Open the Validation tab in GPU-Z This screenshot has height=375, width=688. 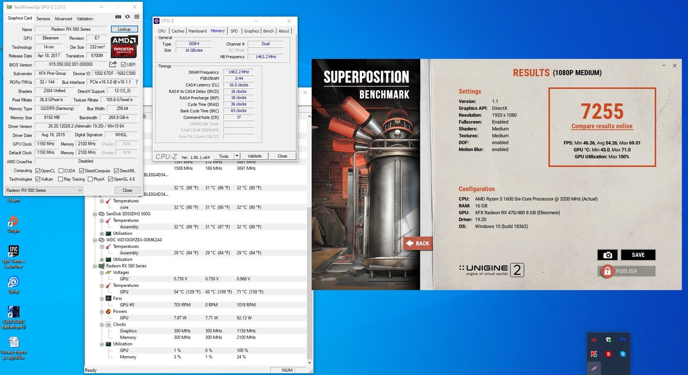[85, 19]
